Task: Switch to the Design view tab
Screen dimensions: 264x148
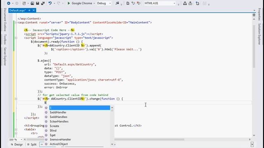Action: 16,144
